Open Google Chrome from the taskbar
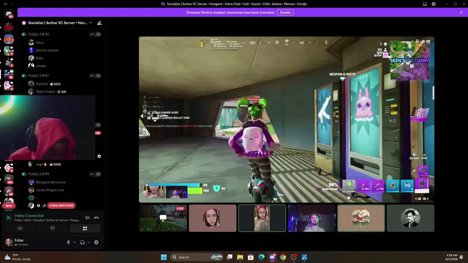The image size is (468, 263). [283, 257]
